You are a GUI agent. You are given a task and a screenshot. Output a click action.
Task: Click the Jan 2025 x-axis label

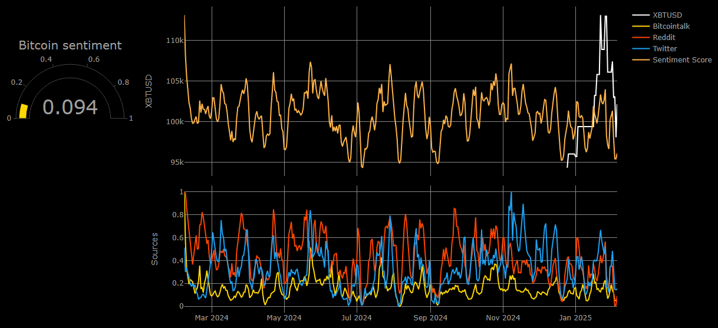coord(575,317)
